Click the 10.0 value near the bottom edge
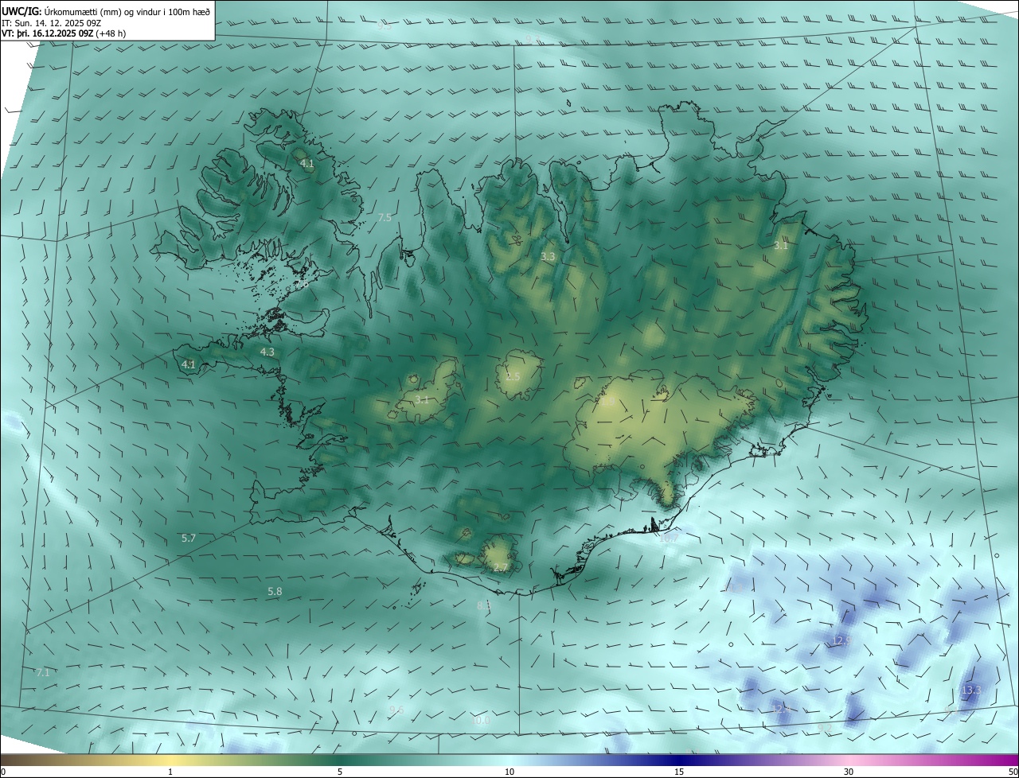 [481, 720]
